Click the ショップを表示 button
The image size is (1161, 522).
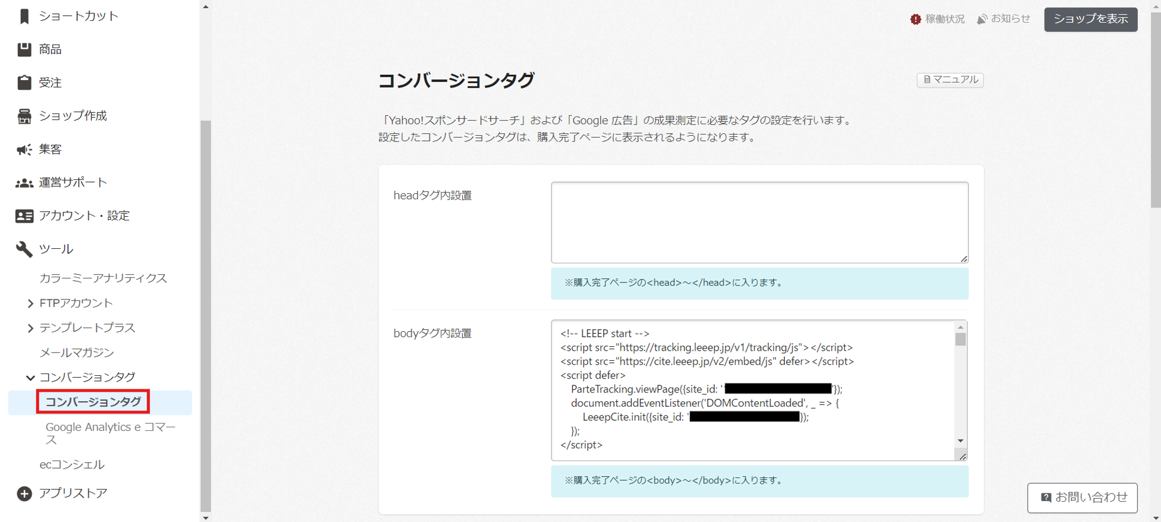coord(1091,19)
